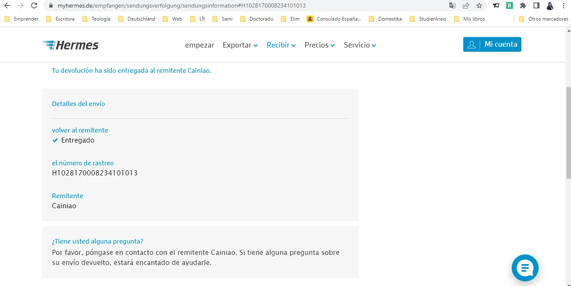Open the Mis libros bookmarks folder

point(469,19)
